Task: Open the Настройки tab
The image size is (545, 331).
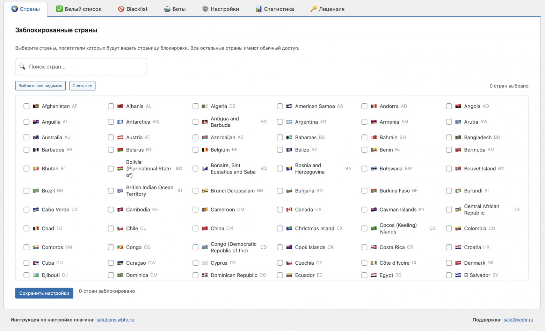Action: [220, 9]
